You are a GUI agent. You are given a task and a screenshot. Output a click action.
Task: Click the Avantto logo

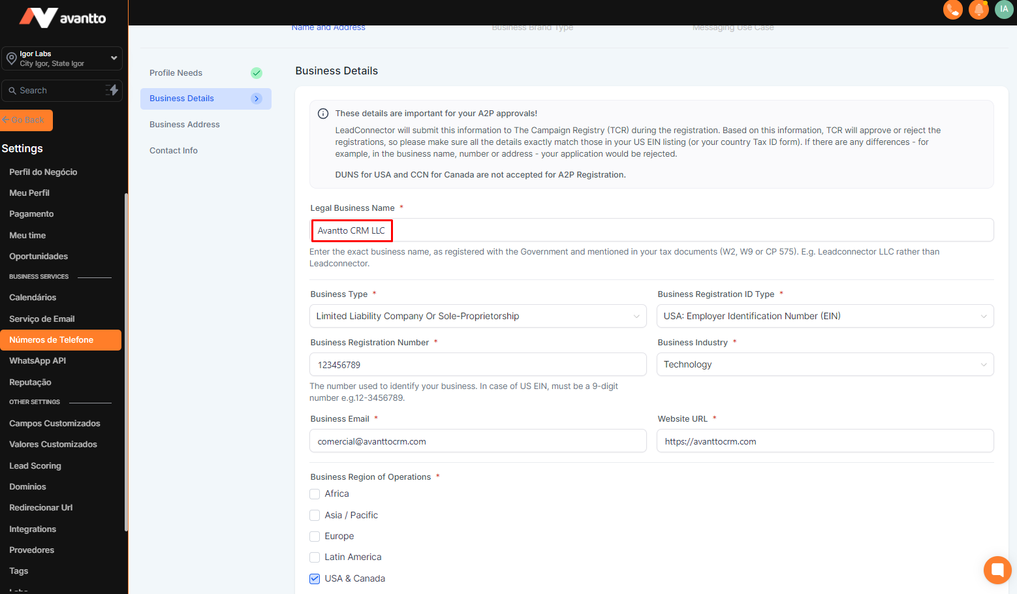63,18
